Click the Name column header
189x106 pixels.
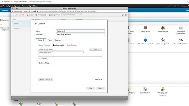tap(14, 20)
